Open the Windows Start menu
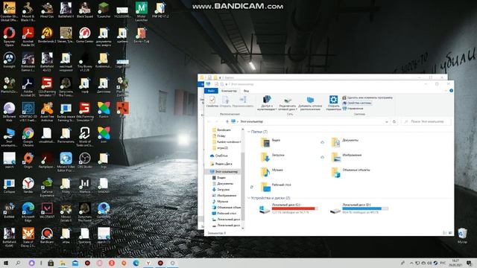The height and width of the screenshot is (268, 477). coord(5,263)
